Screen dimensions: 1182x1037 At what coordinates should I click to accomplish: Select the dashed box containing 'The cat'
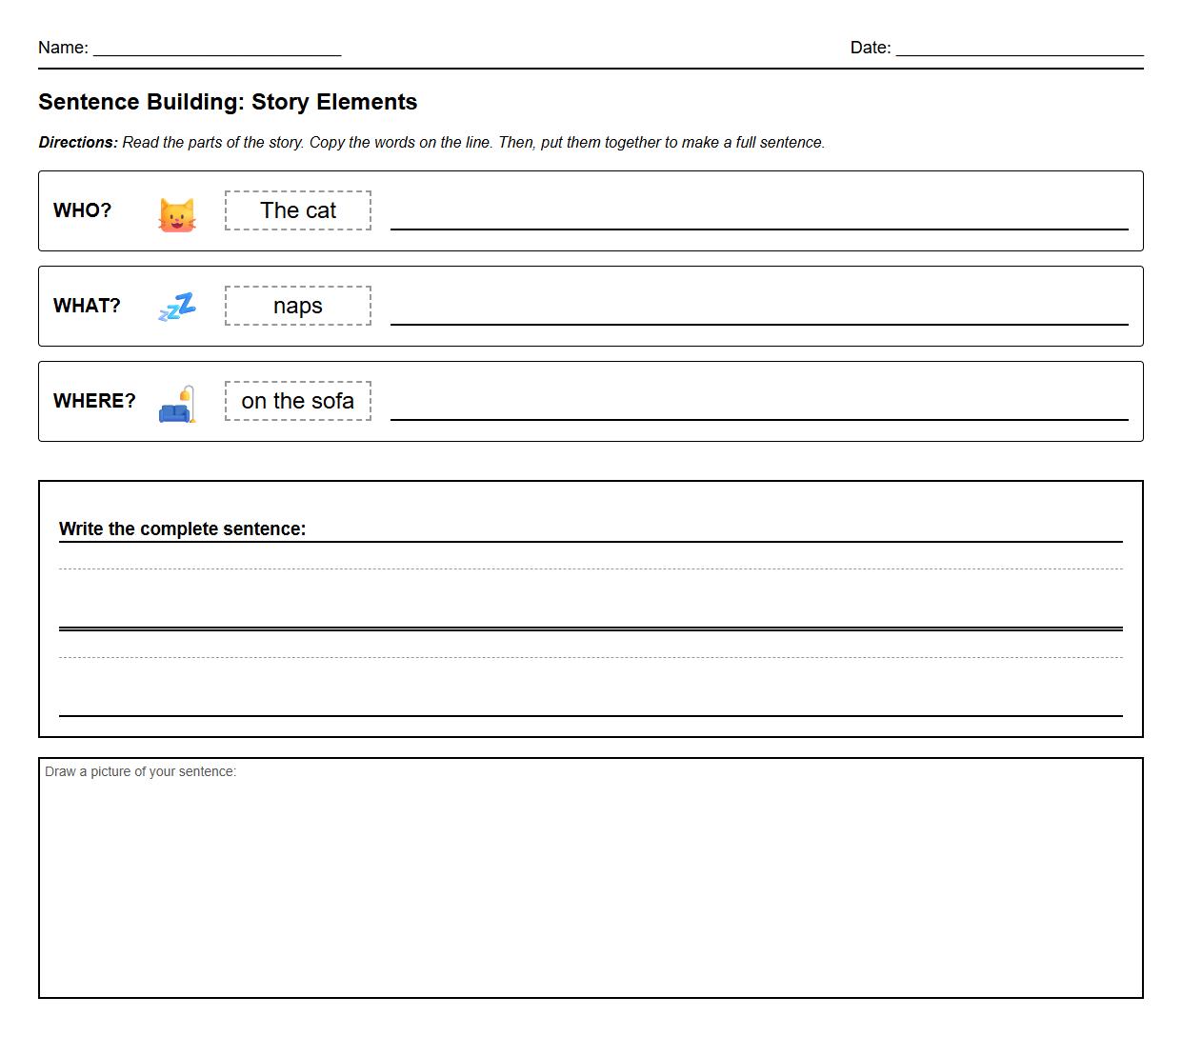(297, 210)
